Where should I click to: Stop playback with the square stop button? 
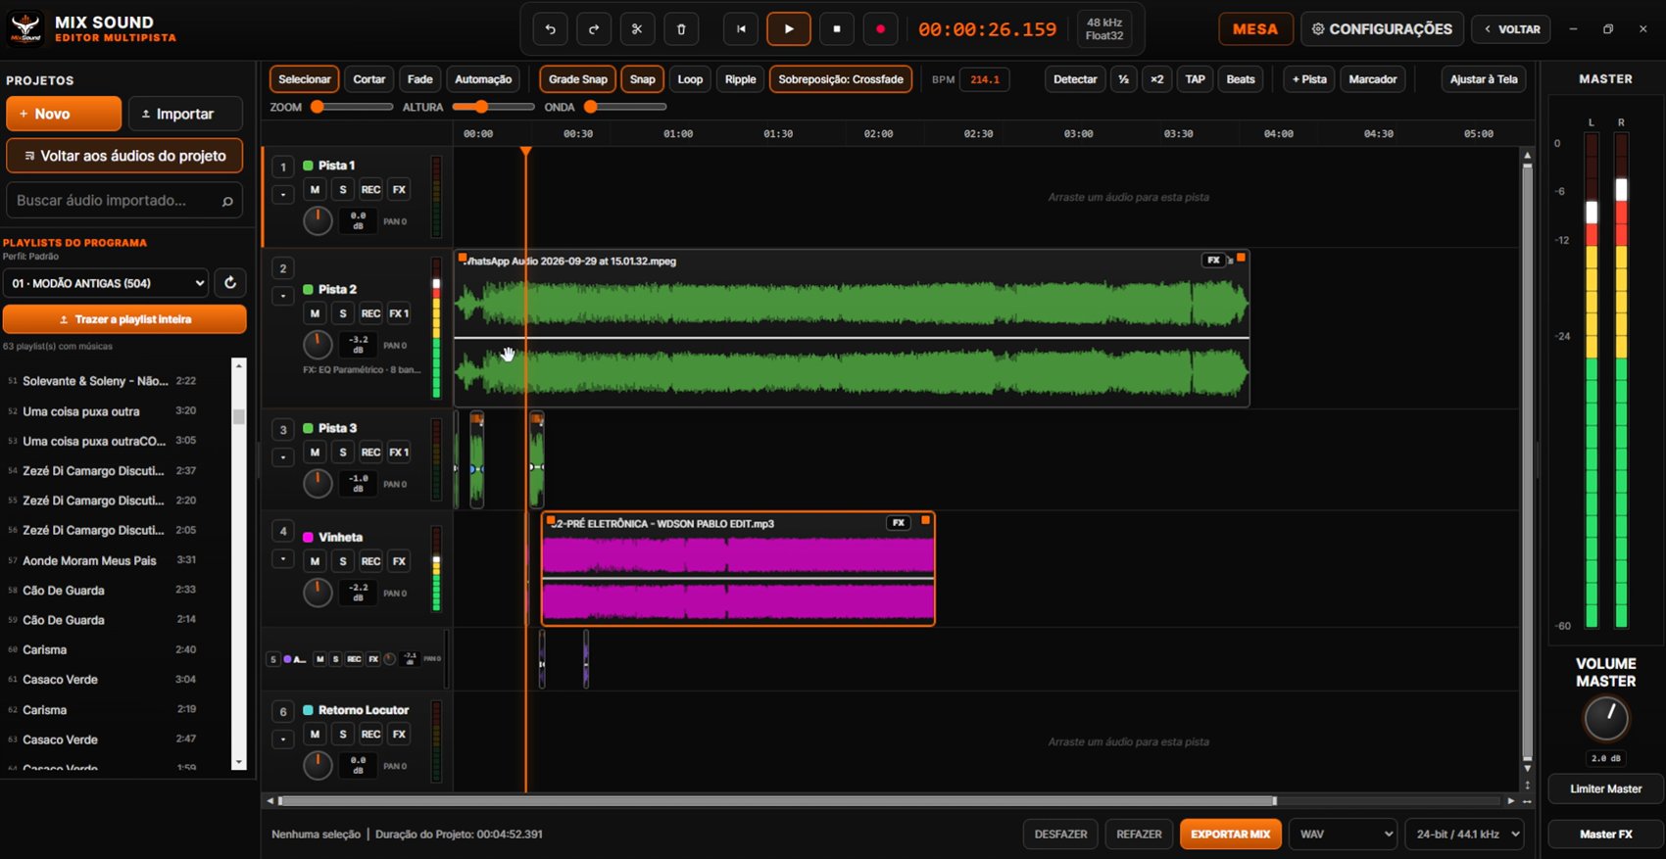(x=836, y=29)
